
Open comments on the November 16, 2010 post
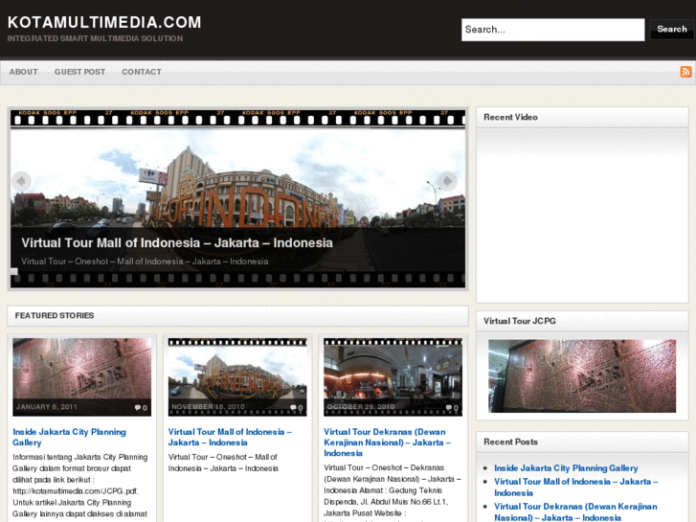[296, 407]
